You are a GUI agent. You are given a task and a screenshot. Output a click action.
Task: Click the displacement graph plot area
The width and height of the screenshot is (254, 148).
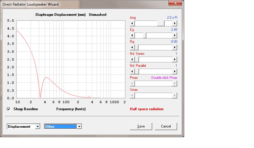(x=71, y=59)
